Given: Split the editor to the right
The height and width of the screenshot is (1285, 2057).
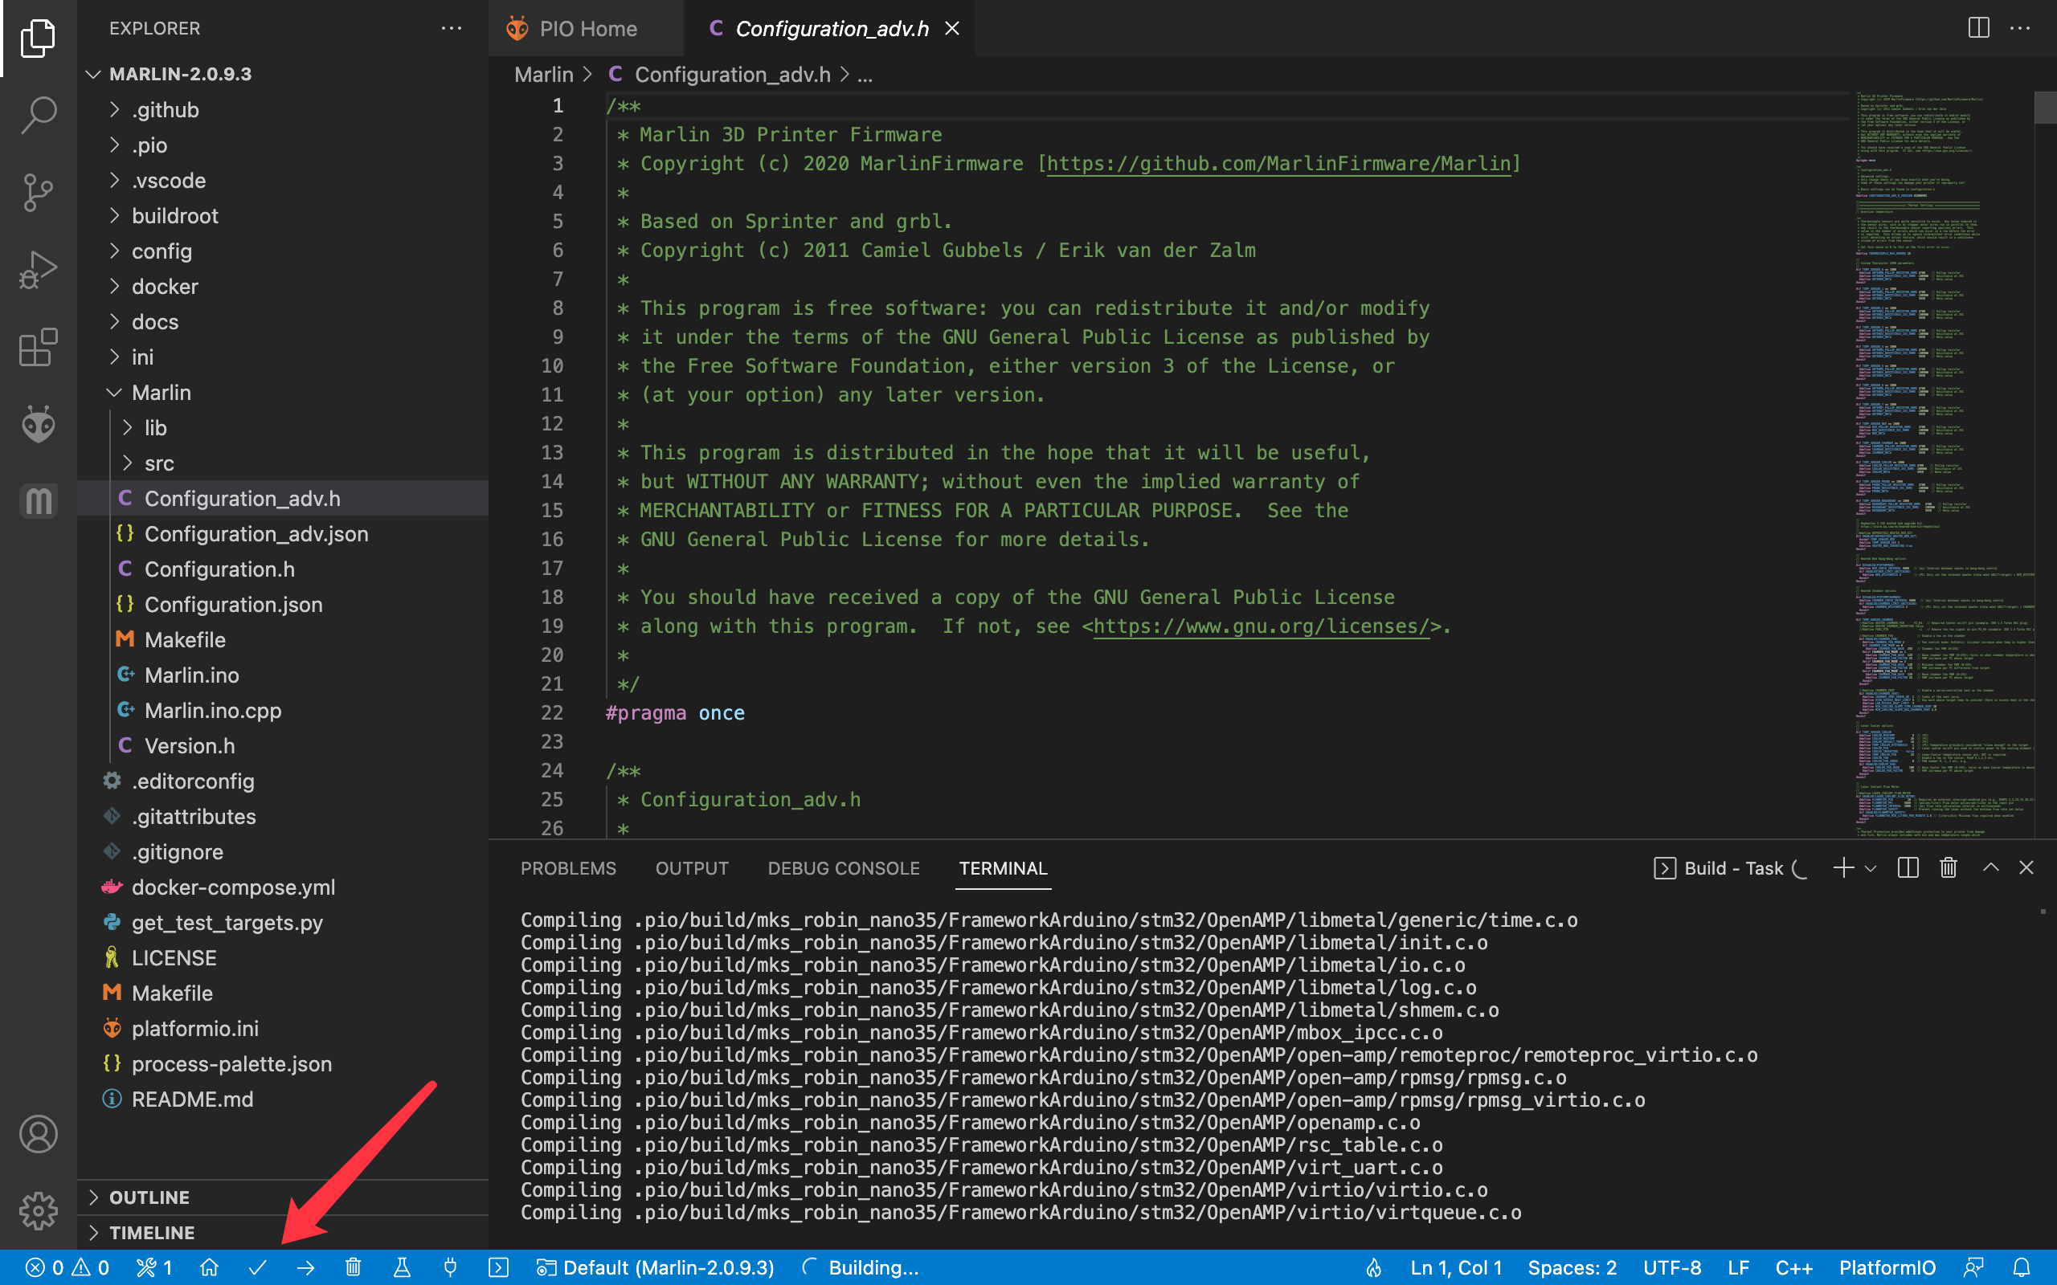Looking at the screenshot, I should [1978, 28].
